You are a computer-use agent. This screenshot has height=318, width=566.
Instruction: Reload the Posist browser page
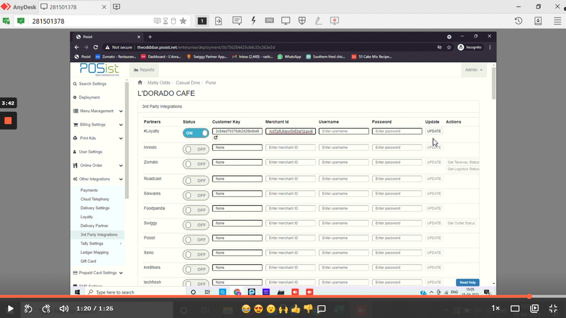click(x=96, y=47)
